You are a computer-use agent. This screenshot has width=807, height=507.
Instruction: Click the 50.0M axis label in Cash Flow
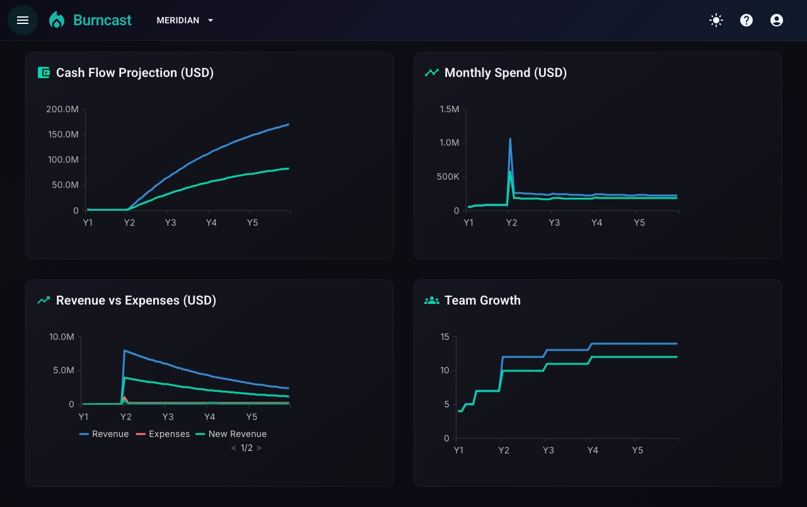coord(64,185)
